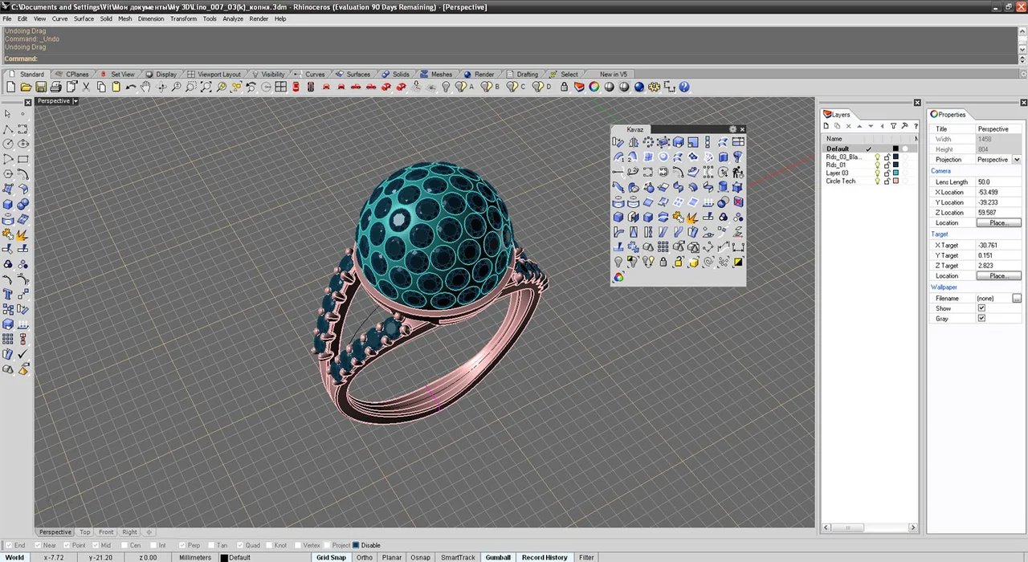
Task: Open the Surface menu
Action: pos(84,18)
